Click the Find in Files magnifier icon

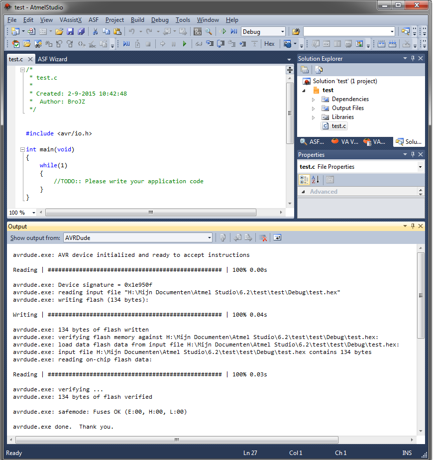tap(209, 31)
